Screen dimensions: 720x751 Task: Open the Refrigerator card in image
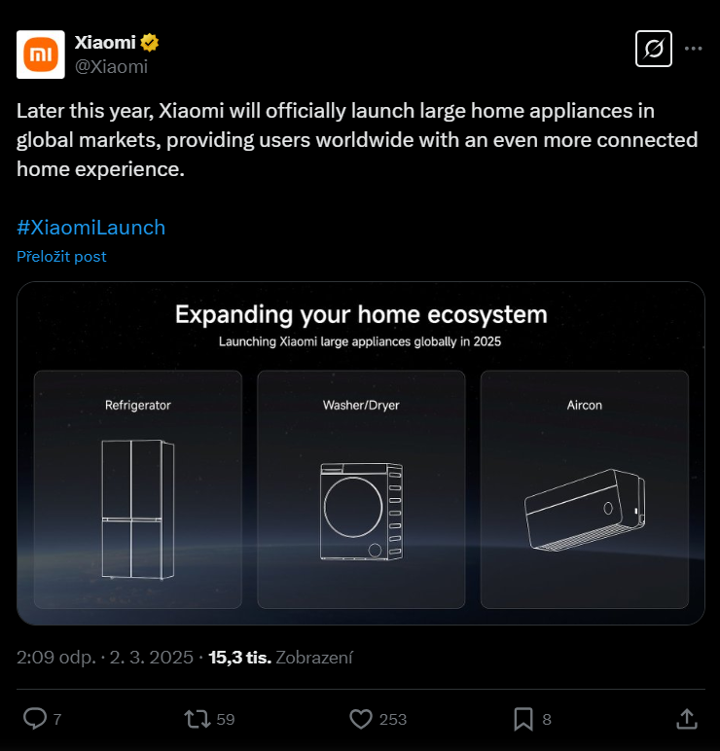(x=137, y=489)
